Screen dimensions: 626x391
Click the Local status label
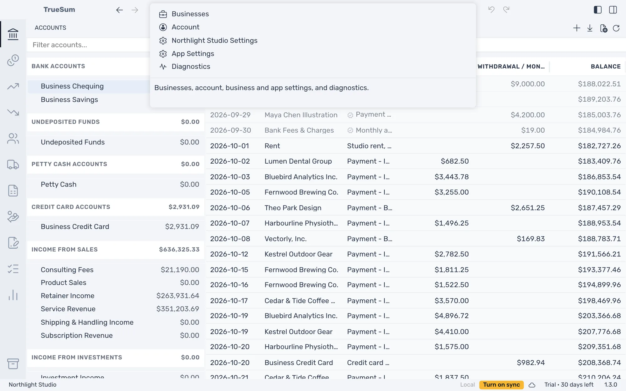pyautogui.click(x=467, y=385)
